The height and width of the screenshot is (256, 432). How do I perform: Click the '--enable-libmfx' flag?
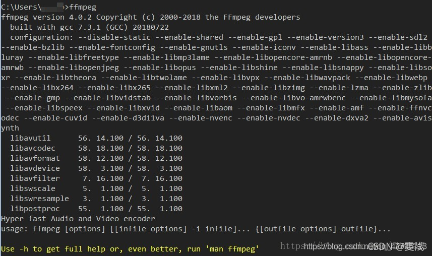click(271, 108)
